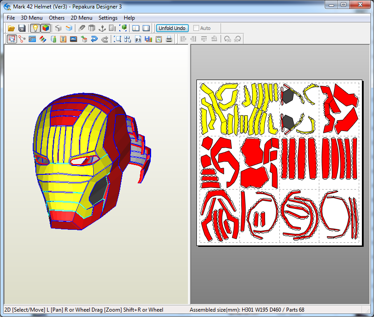374x317 pixels.
Task: Open the Help menu
Action: click(x=129, y=18)
